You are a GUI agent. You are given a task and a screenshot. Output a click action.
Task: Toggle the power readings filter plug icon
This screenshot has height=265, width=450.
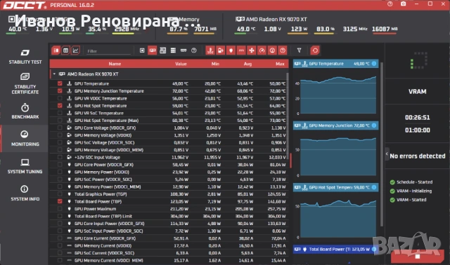click(231, 50)
